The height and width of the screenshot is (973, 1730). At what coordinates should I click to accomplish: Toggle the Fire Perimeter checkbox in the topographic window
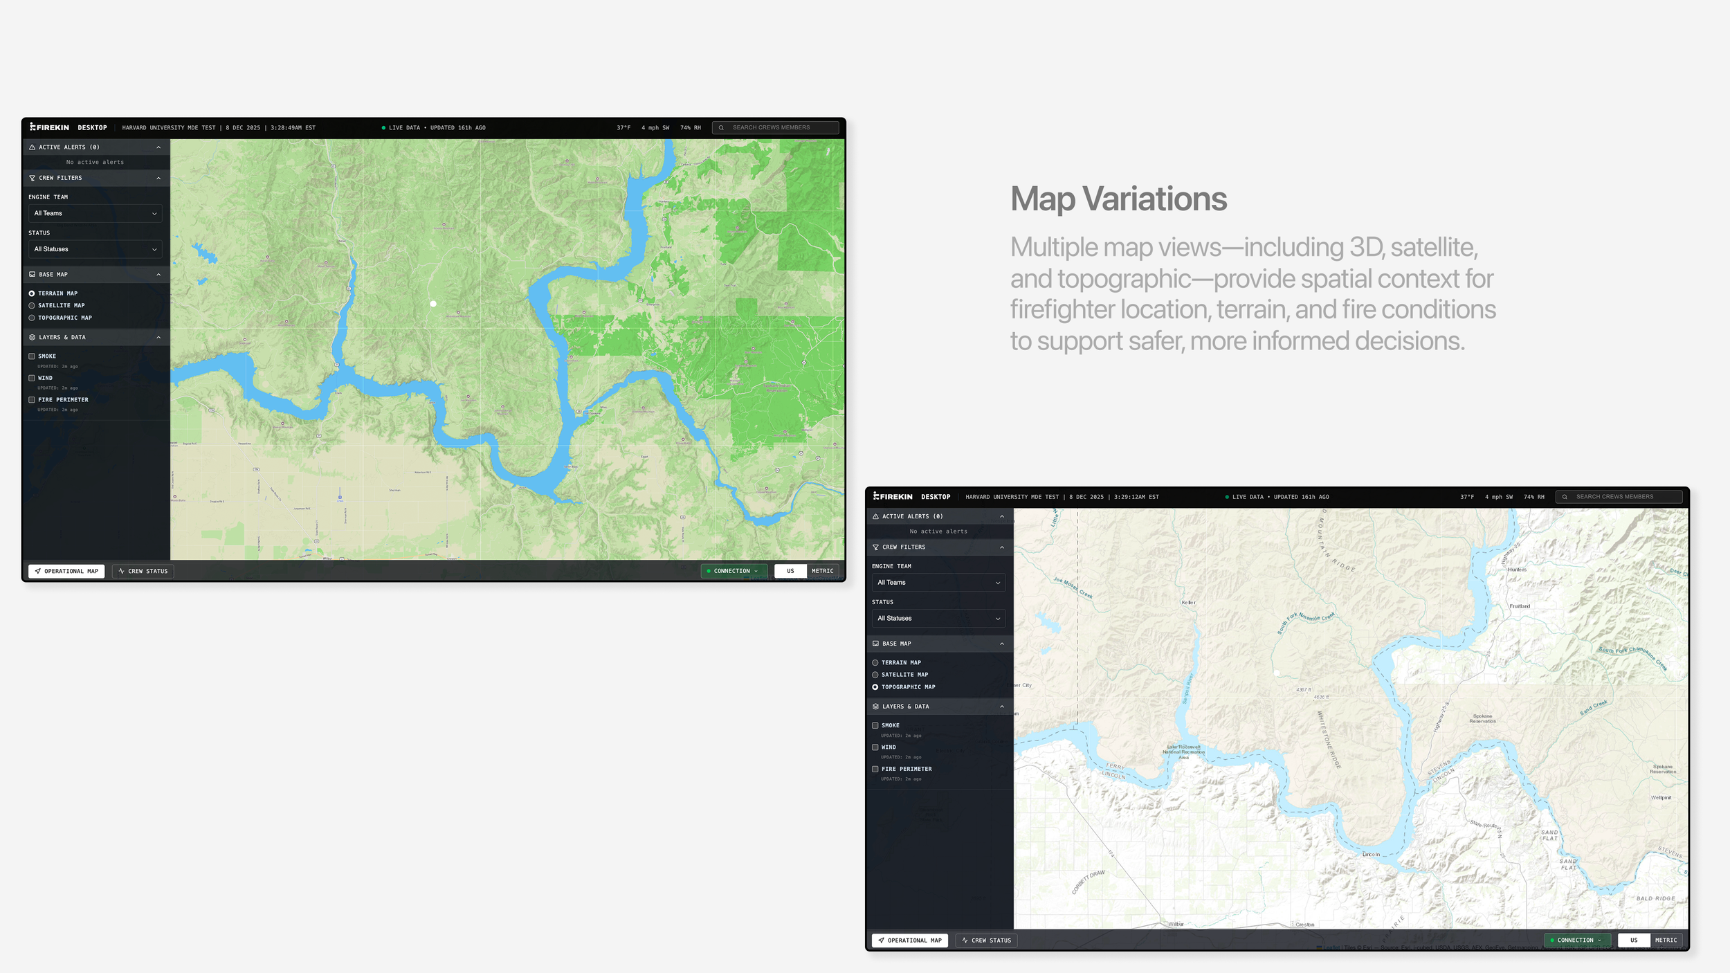click(875, 769)
